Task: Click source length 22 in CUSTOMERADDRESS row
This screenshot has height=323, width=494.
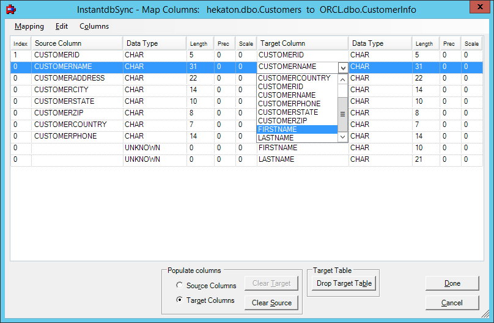Action: pos(201,78)
